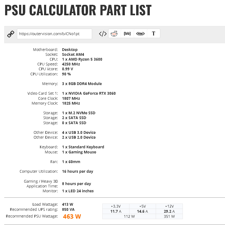Click the +5V column header in table
The width and height of the screenshot is (225, 225).
143,206
